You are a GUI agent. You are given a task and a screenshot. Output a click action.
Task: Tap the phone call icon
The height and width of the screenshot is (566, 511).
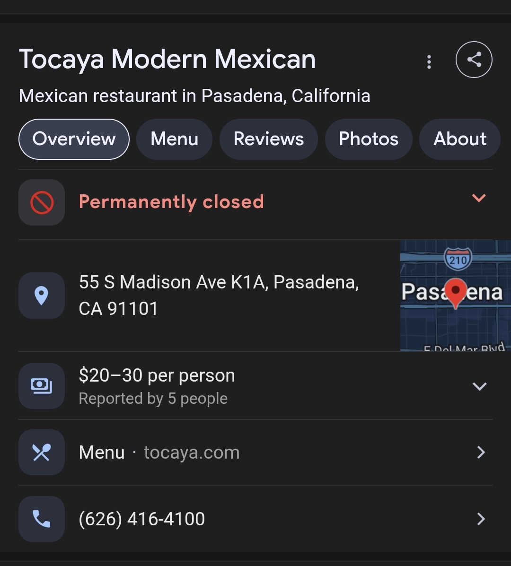42,519
